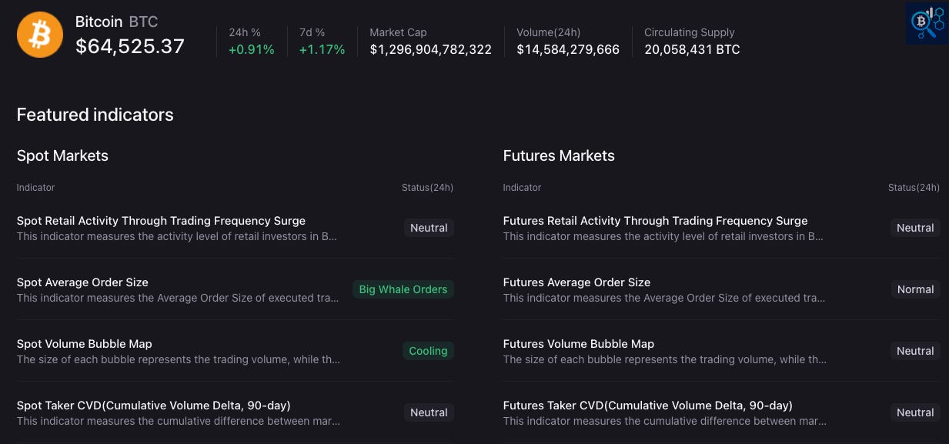This screenshot has height=444, width=949.
Task: Click the Big Whale Orders status badge
Action: pos(403,289)
